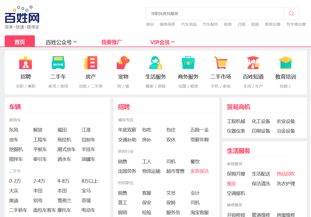311x217 pixels.
Task: Open the 百姓知道 graduate icon
Action: (253, 63)
